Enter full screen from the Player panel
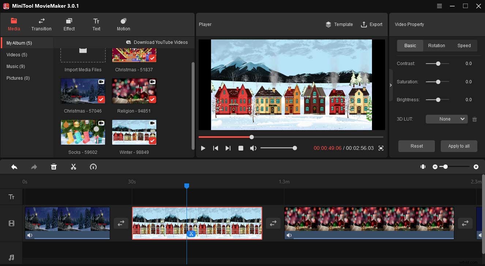 pos(380,148)
